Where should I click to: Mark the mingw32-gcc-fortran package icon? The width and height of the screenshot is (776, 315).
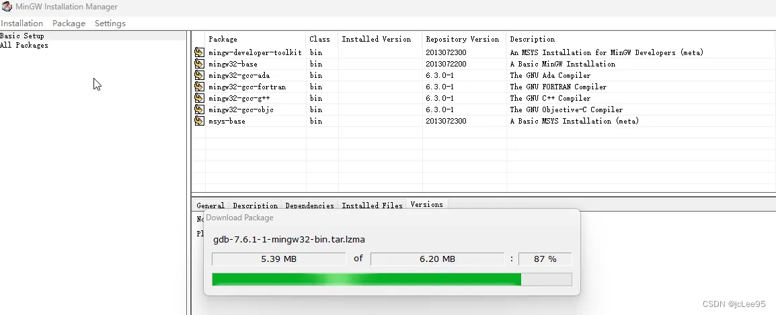(199, 87)
